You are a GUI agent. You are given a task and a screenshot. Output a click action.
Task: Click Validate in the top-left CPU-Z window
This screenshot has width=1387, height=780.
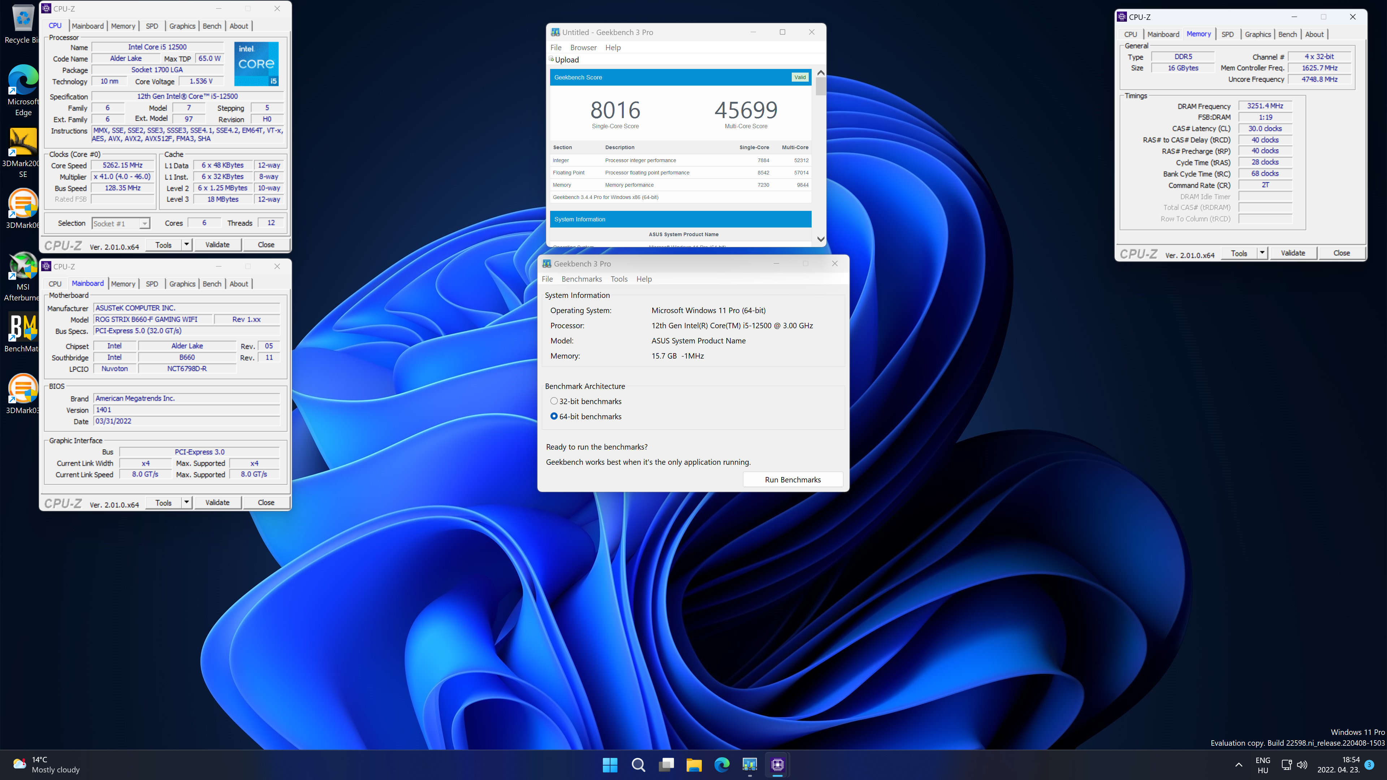coord(217,244)
